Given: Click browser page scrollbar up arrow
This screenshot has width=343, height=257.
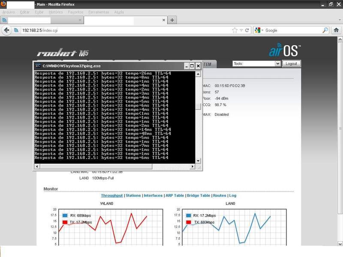Looking at the screenshot, I should tap(340, 39).
